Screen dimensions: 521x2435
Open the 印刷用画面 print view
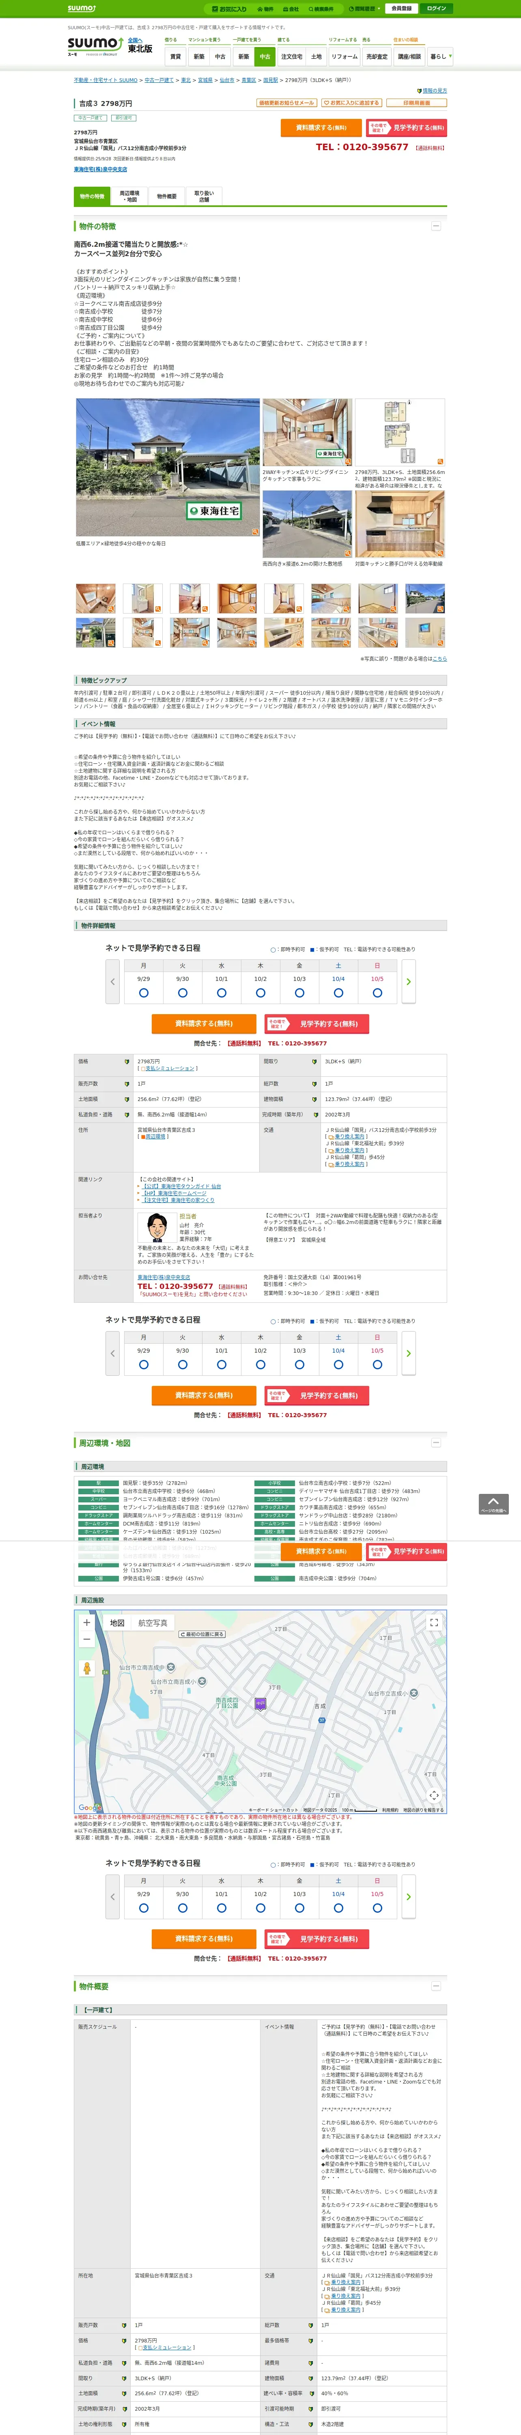(x=417, y=103)
